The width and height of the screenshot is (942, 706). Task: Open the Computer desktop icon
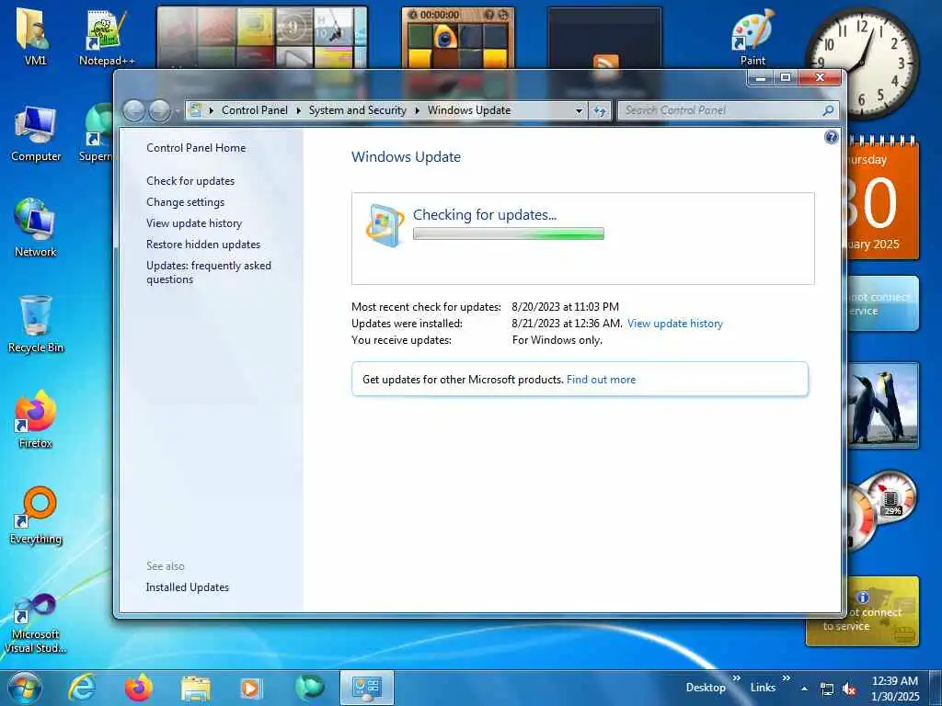tap(36, 134)
